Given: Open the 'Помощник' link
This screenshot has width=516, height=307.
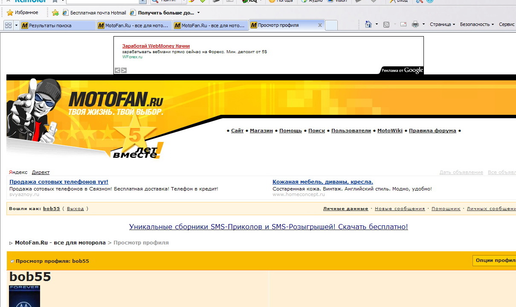Looking at the screenshot, I should click(446, 208).
